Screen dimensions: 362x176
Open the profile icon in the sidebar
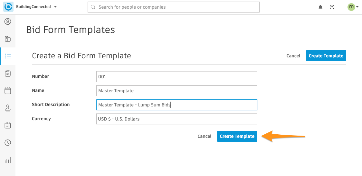pyautogui.click(x=8, y=21)
